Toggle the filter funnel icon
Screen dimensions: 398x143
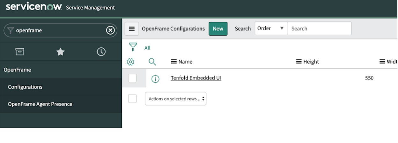[x=133, y=47]
